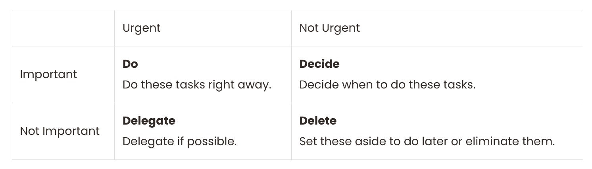Select the Not Important row label
The image size is (592, 169).
[x=60, y=131]
